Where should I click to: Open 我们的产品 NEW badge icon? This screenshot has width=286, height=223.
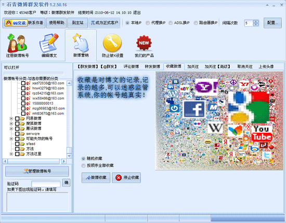pos(144,43)
